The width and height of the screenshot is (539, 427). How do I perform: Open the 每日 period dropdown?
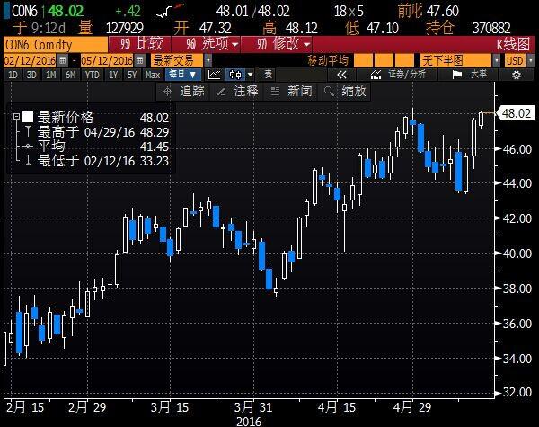184,75
